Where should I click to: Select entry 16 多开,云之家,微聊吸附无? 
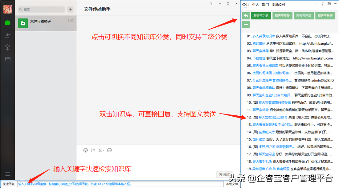pos(289,147)
